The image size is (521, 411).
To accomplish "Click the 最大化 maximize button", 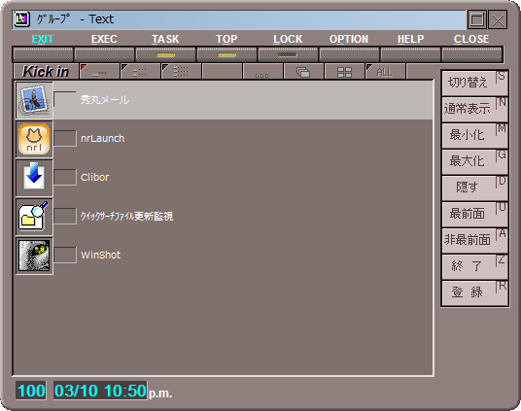I will tap(474, 161).
